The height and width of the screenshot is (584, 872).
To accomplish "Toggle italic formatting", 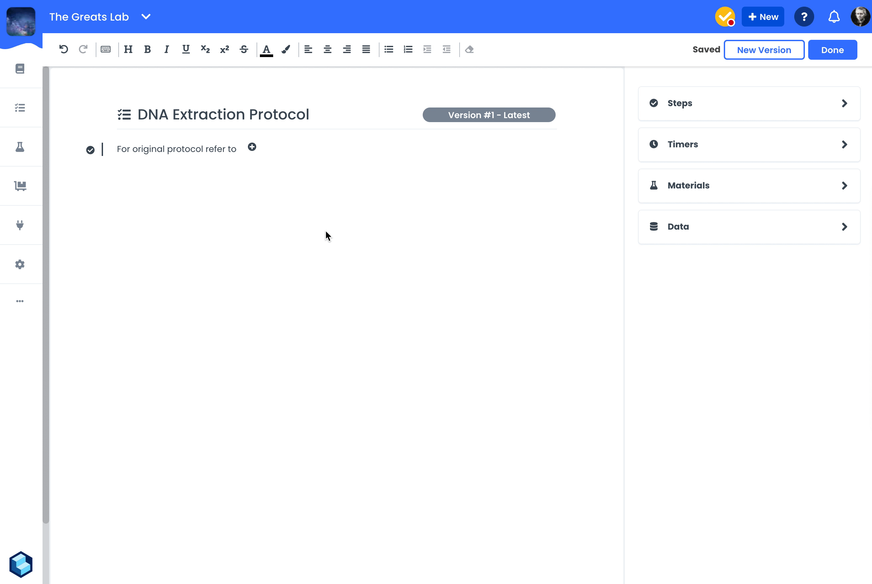I will click(x=166, y=49).
